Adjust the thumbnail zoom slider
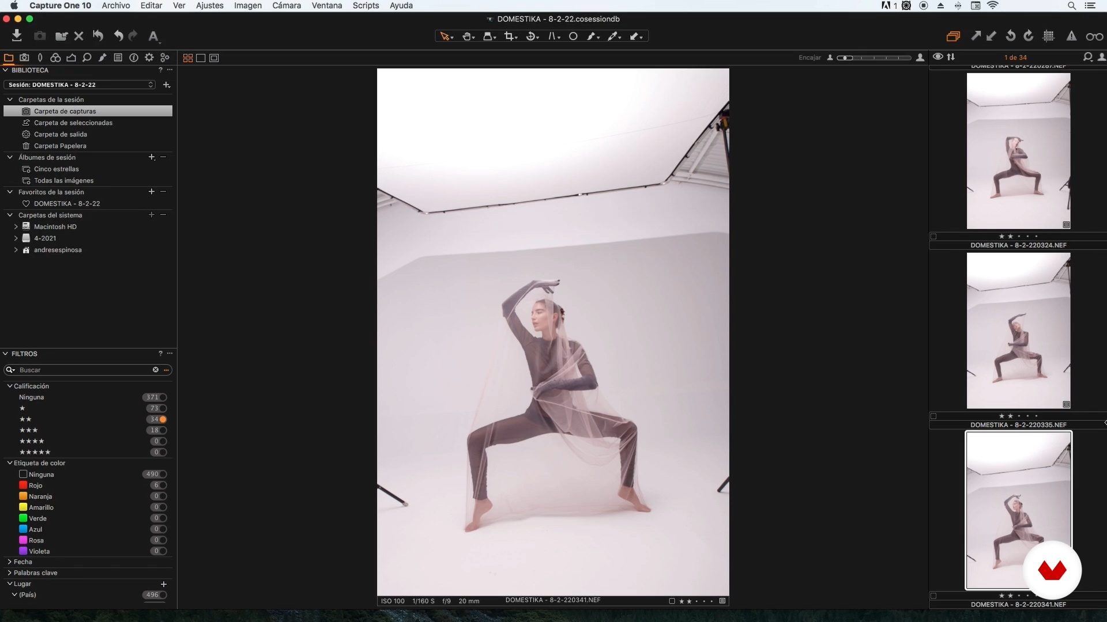 (874, 58)
